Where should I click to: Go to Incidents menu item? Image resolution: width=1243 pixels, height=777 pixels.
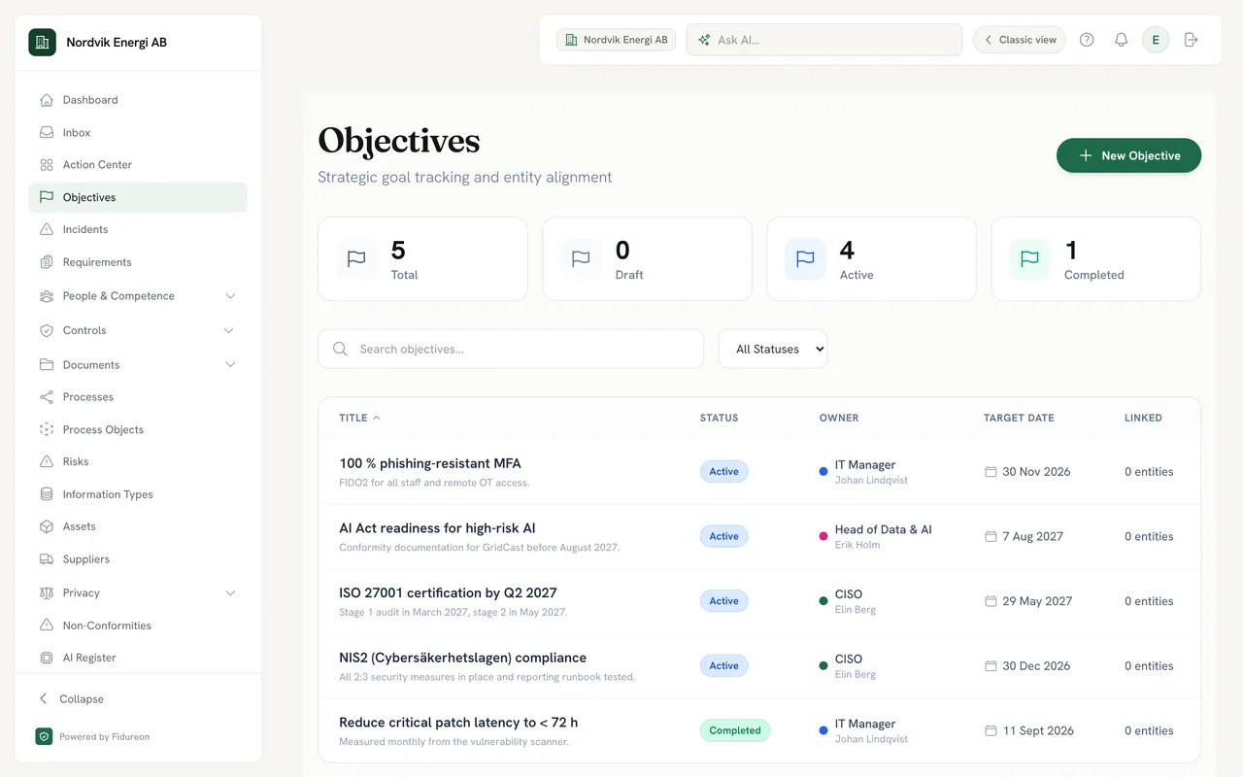(x=138, y=229)
